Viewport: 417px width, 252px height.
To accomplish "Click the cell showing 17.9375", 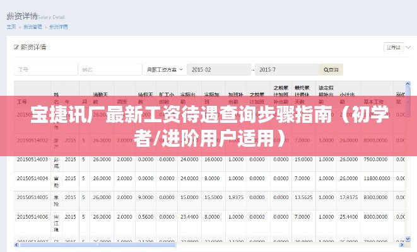I will 349,197.
